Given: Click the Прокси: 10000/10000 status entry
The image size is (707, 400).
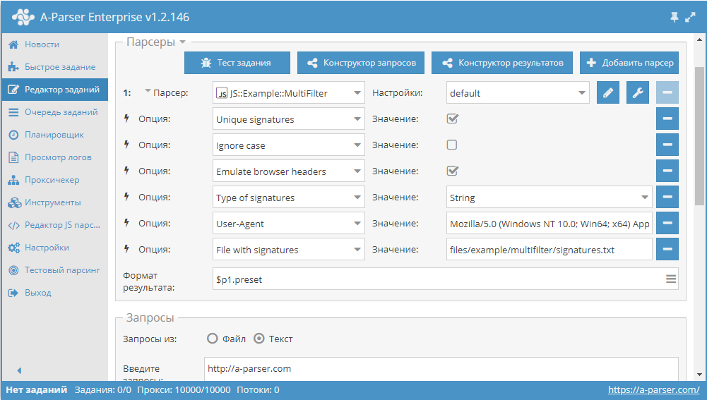Looking at the screenshot, I should (x=184, y=390).
